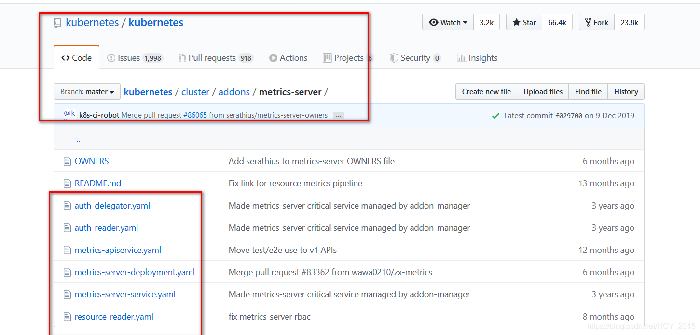Open 'Move test/e2e use to v1 APIs' commit
Image resolution: width=700 pixels, height=335 pixels.
click(283, 250)
